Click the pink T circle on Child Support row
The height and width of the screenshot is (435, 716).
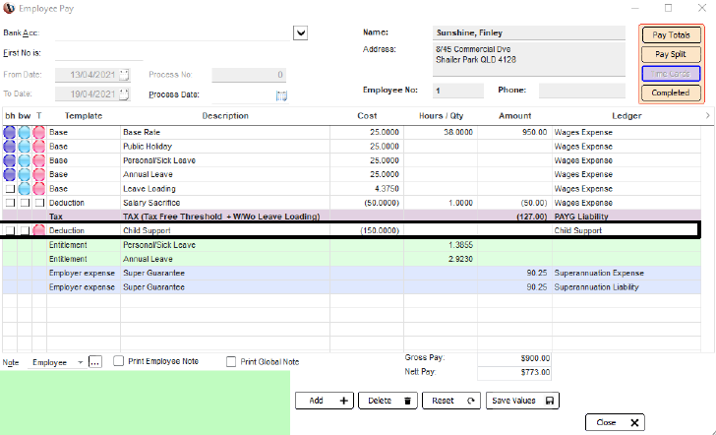coord(39,230)
